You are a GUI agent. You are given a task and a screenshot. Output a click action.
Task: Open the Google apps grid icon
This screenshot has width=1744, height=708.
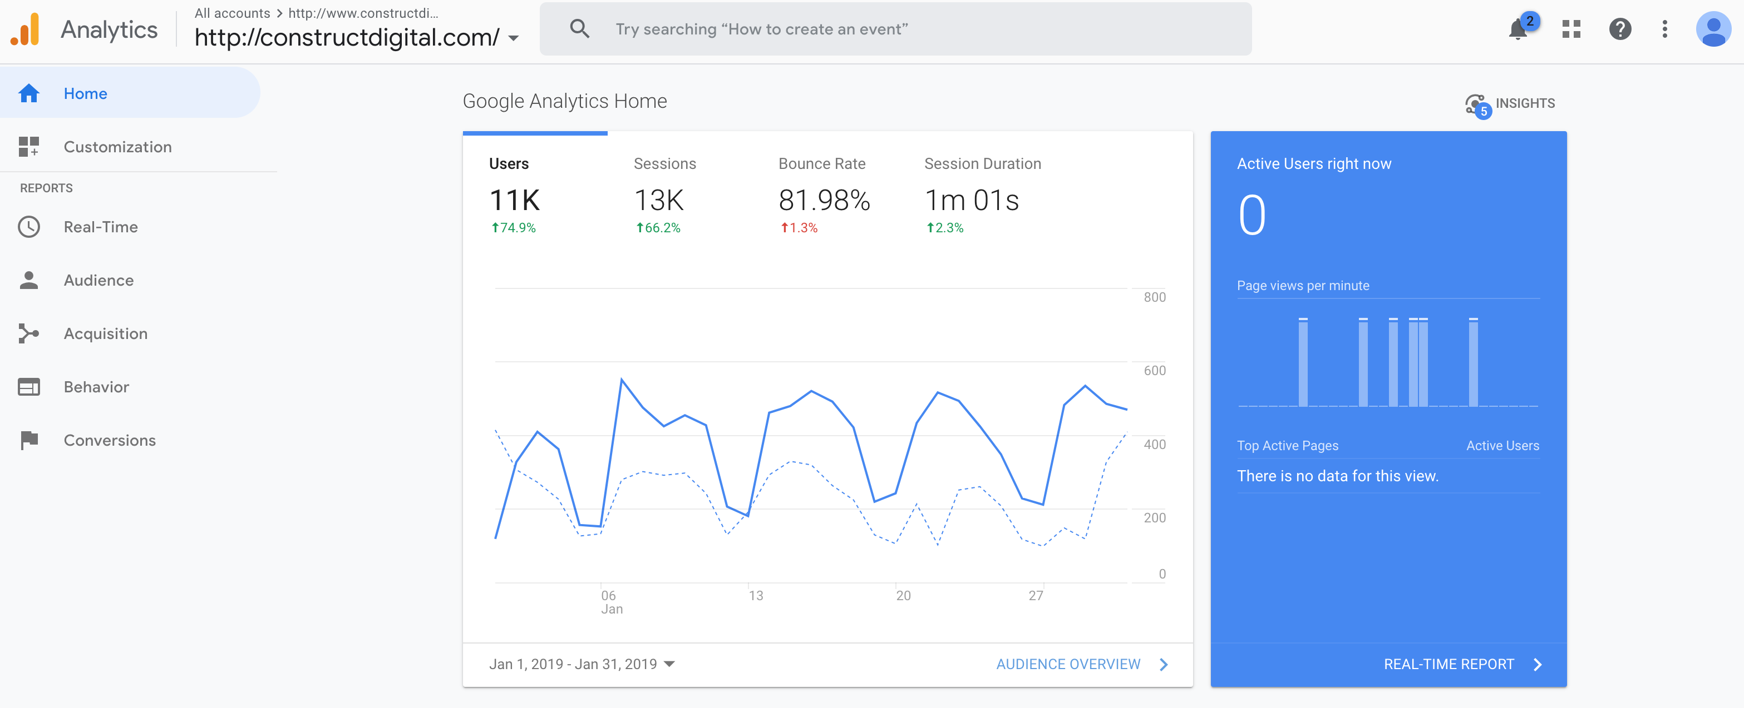point(1571,29)
